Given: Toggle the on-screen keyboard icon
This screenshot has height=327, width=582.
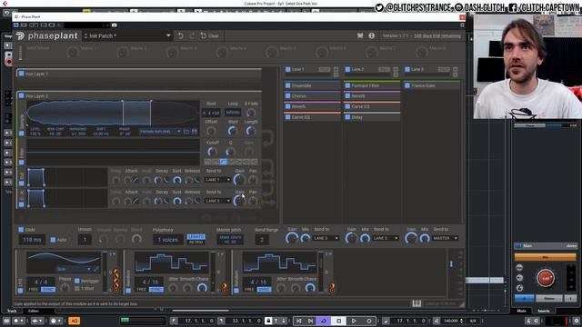Looking at the screenshot, I should 416,303.
